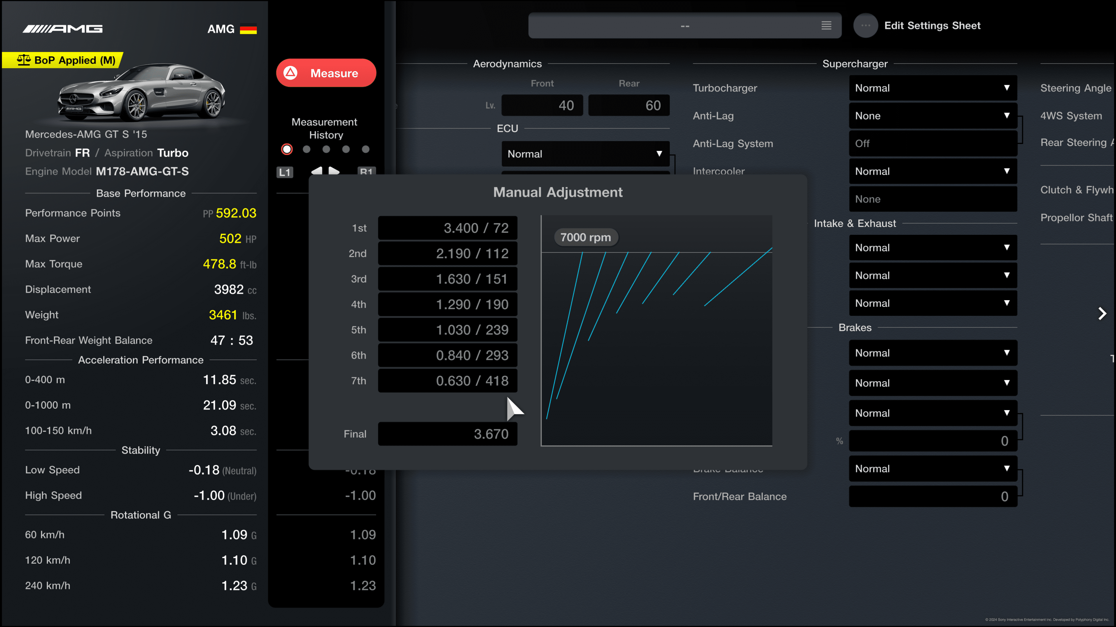Edit the 7th gear ratio field
The height and width of the screenshot is (627, 1116).
click(x=448, y=381)
